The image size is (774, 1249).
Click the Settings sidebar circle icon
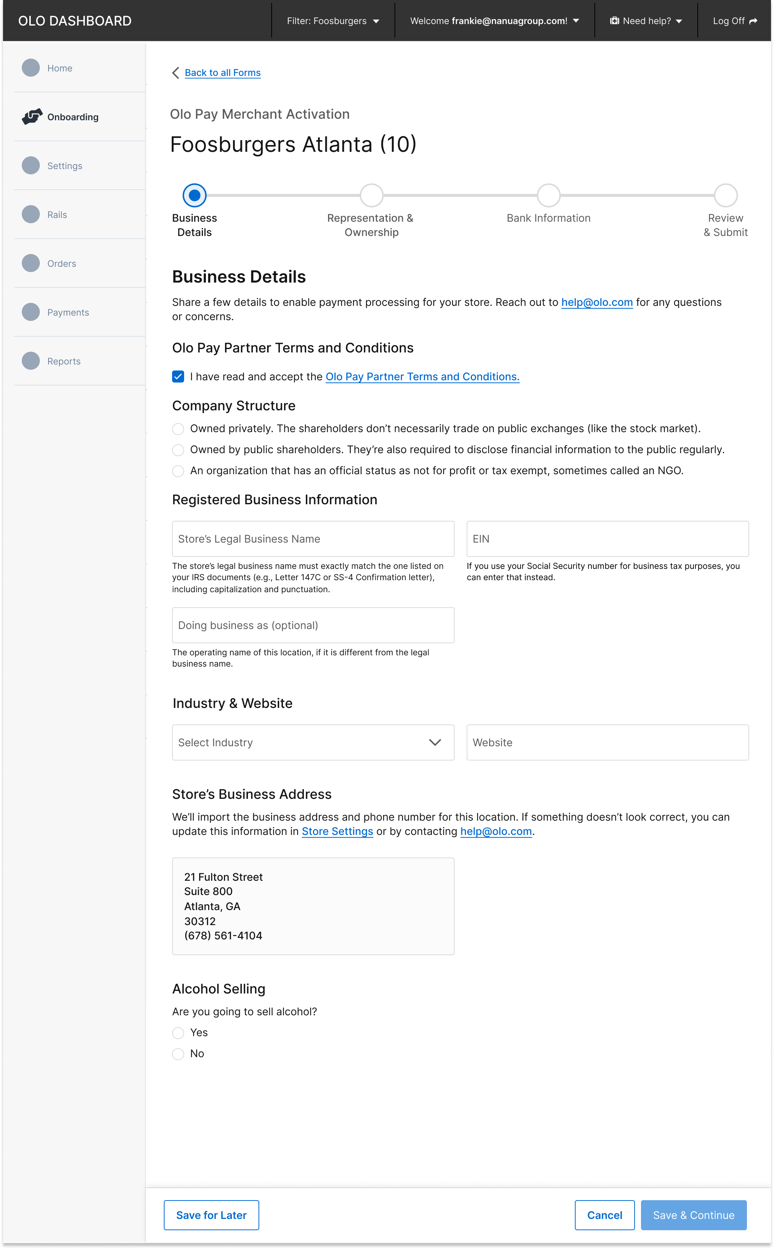(x=31, y=165)
